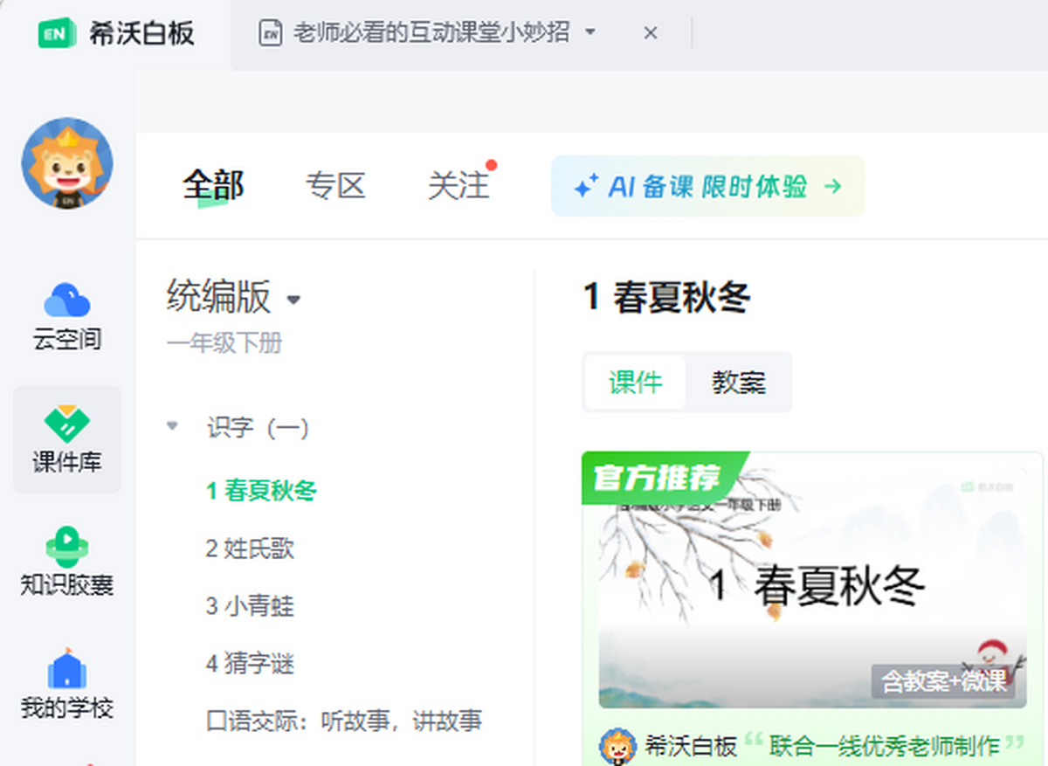Image resolution: width=1048 pixels, height=766 pixels.
Task: Click the 希沃白板 lion icon below the thumbnail
Action: pyautogui.click(x=617, y=743)
